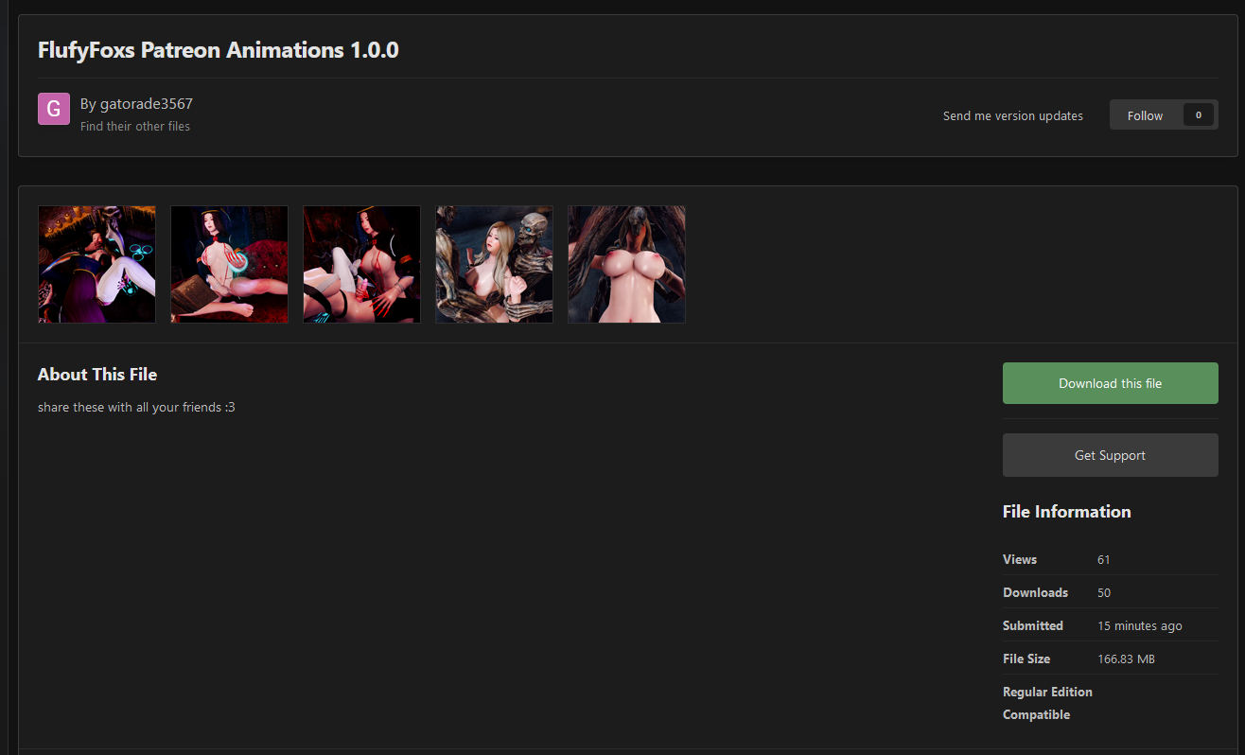Click the Get Support button
This screenshot has width=1245, height=755.
pos(1111,455)
